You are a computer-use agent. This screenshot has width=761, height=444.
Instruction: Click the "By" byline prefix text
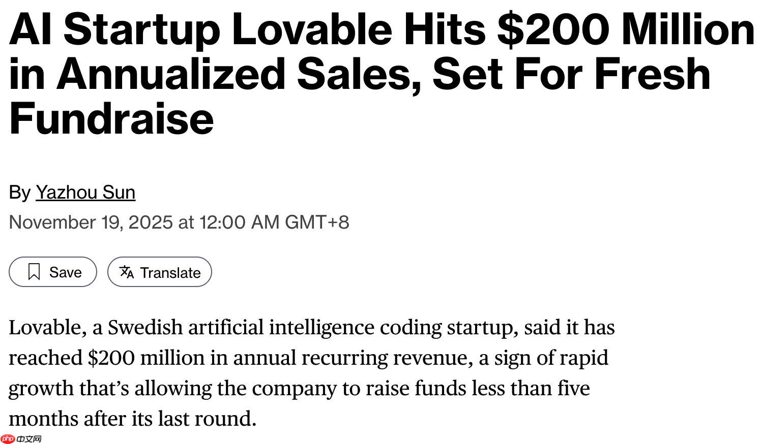(x=20, y=193)
